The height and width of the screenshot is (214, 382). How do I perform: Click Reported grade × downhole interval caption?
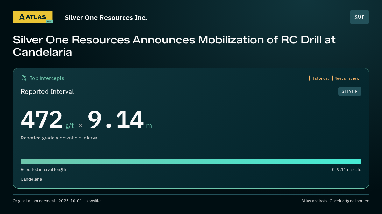tap(60, 138)
